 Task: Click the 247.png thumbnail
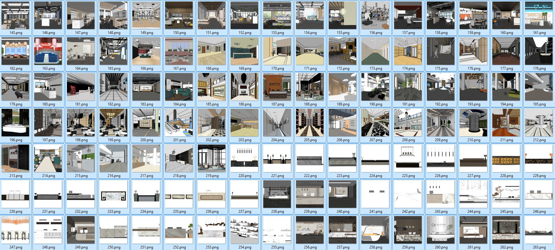tap(16, 230)
